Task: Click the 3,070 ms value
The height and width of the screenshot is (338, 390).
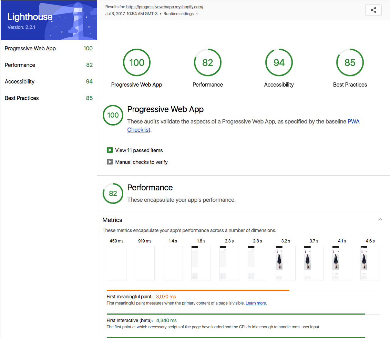Action: click(166, 297)
